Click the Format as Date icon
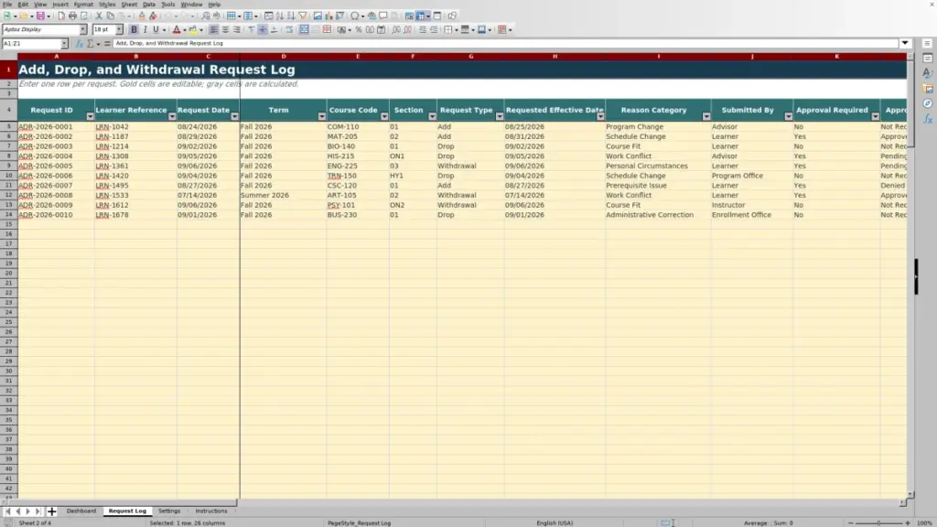 tap(382, 30)
